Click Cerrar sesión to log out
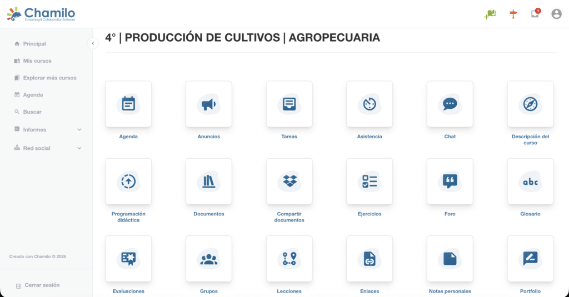 (38, 285)
